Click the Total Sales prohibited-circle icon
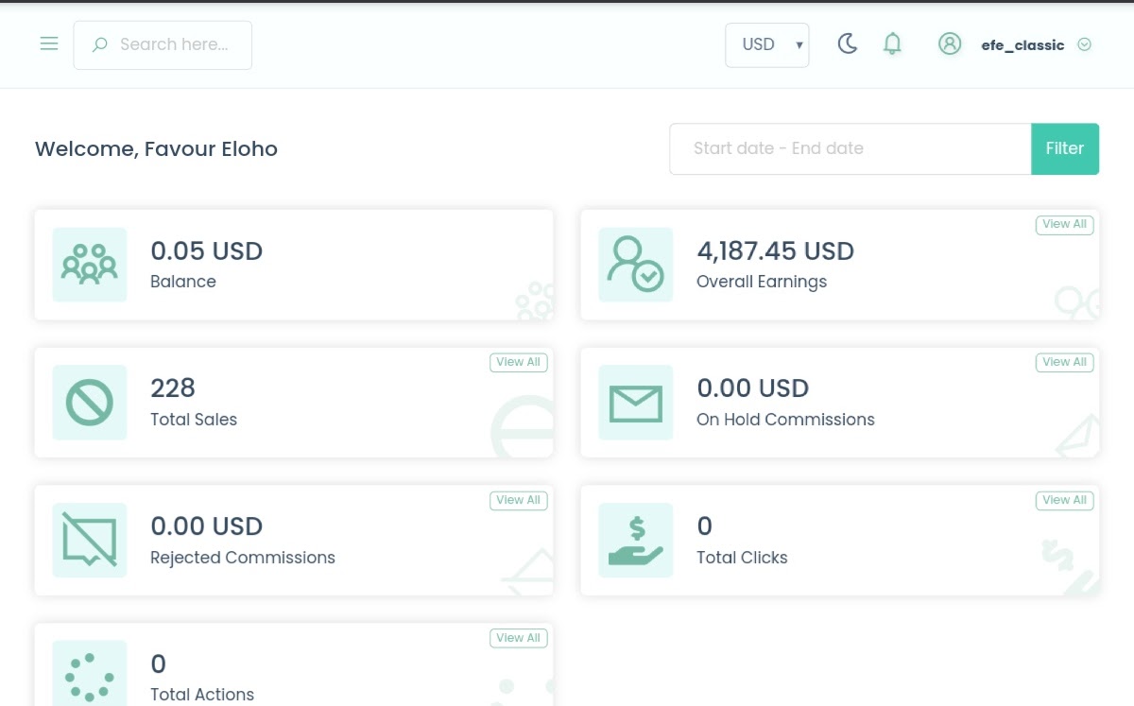This screenshot has height=706, width=1134. pyautogui.click(x=90, y=403)
